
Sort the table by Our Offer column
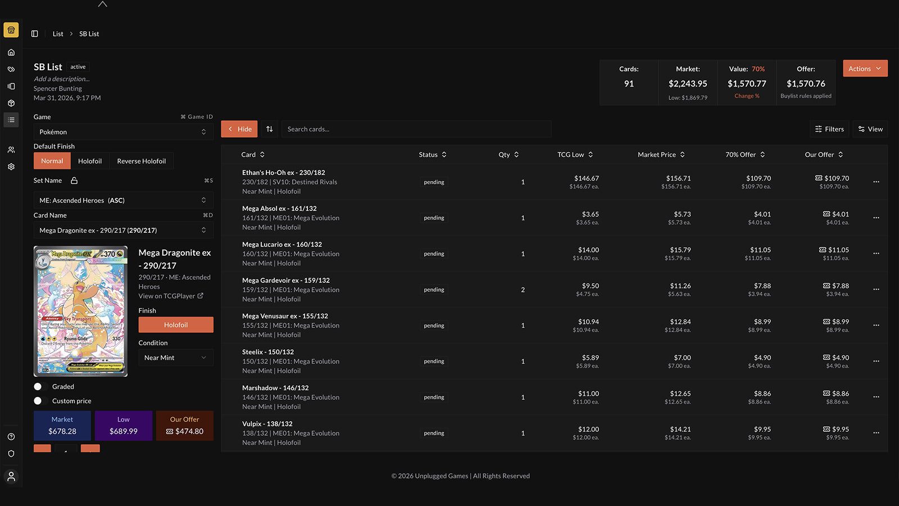(824, 155)
